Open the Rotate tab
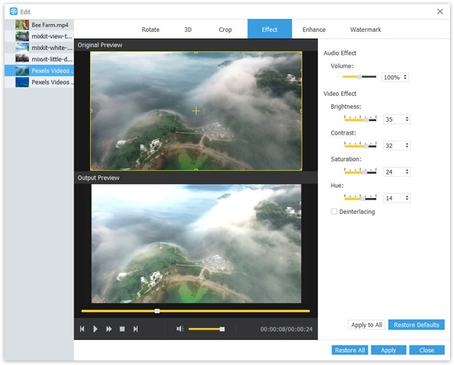The height and width of the screenshot is (365, 454). click(x=151, y=29)
